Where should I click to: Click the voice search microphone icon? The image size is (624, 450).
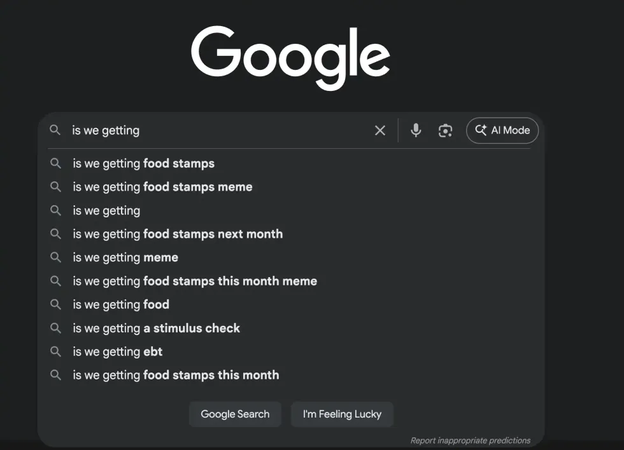pyautogui.click(x=416, y=130)
